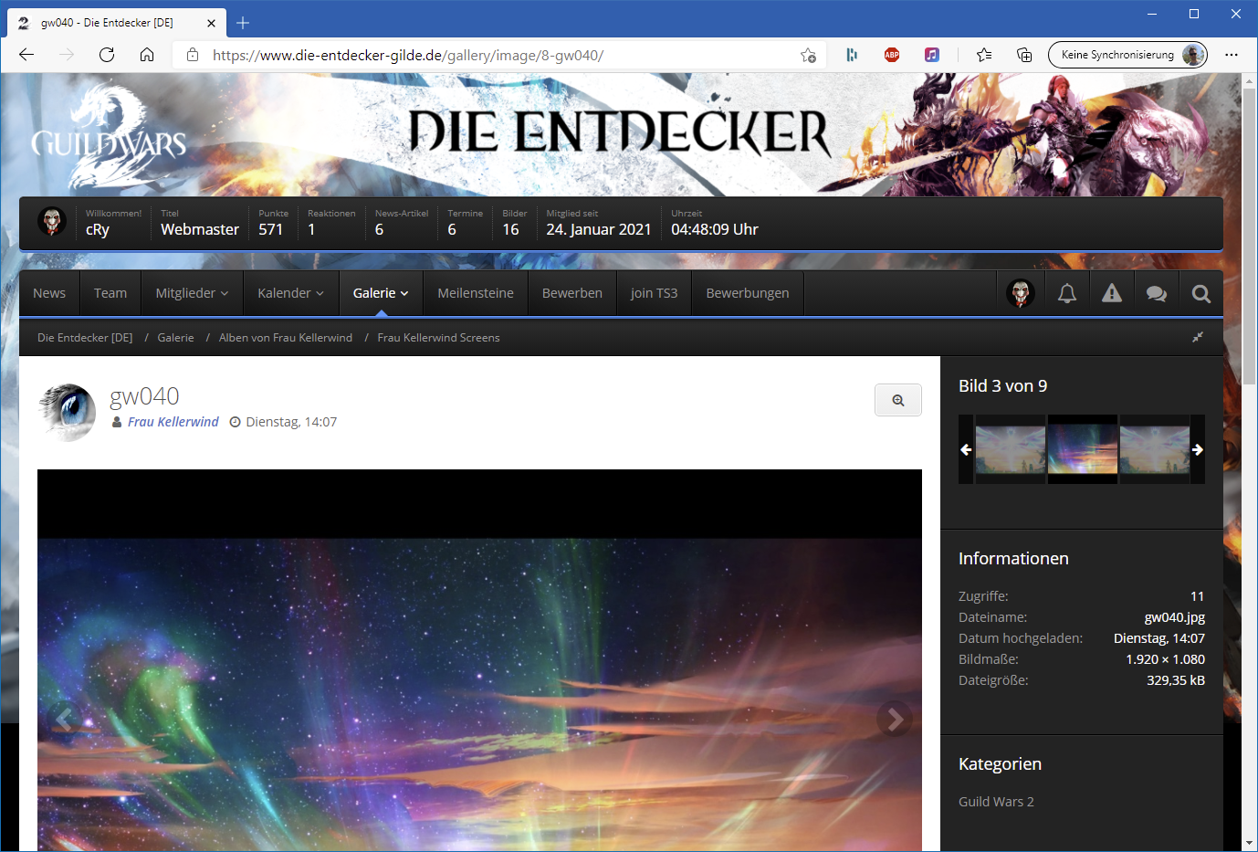Open the browser Favorites list
1258x852 pixels.
pyautogui.click(x=984, y=55)
